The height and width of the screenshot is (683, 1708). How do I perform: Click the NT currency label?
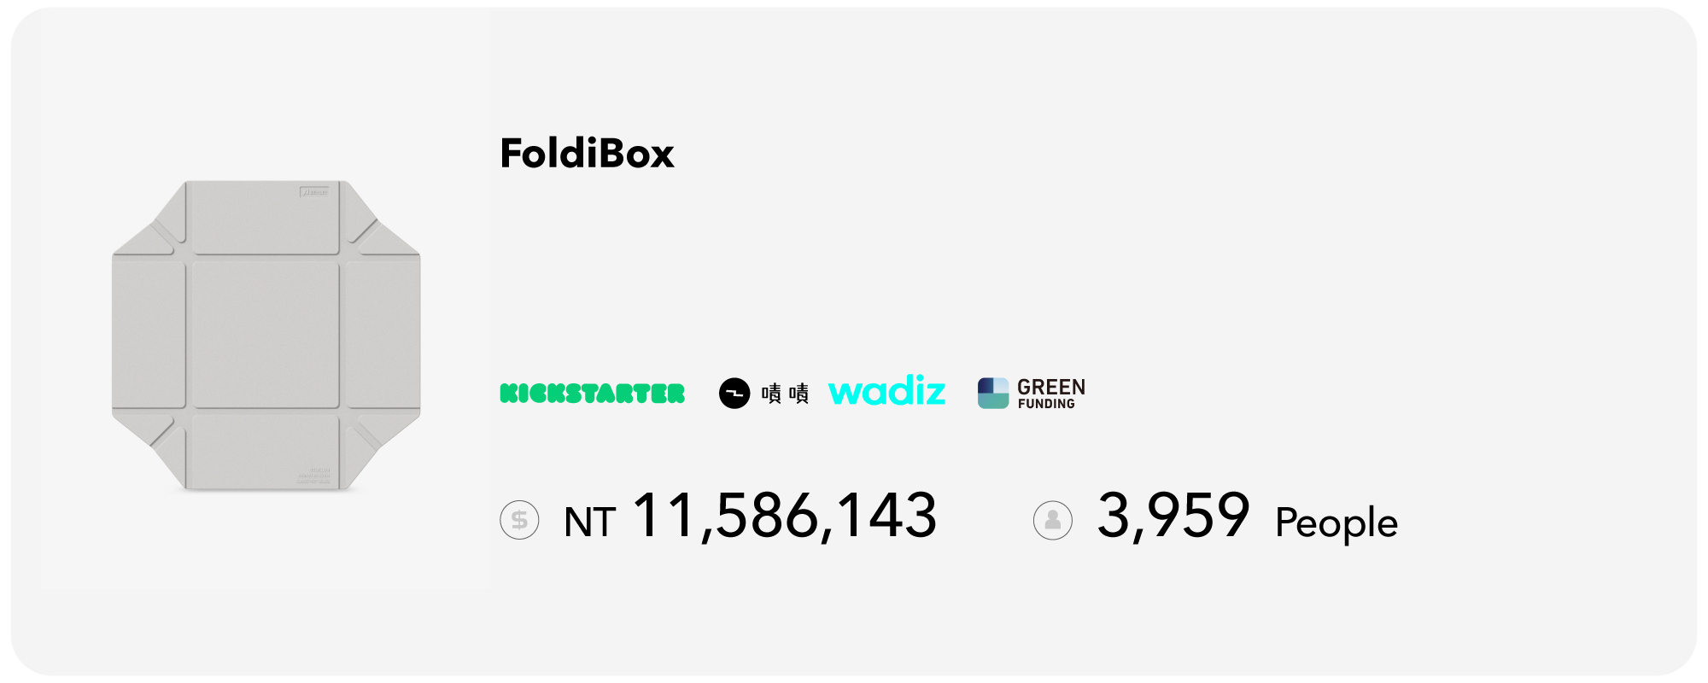[589, 522]
